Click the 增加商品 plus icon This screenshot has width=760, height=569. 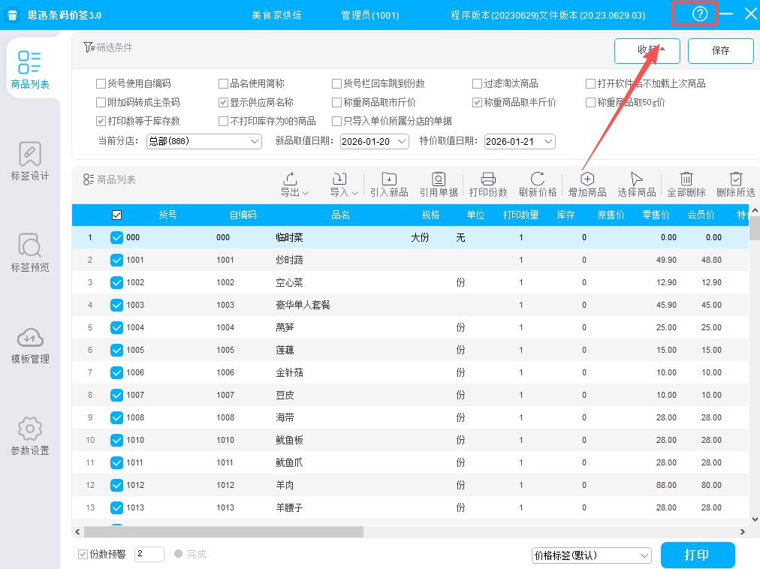click(587, 179)
